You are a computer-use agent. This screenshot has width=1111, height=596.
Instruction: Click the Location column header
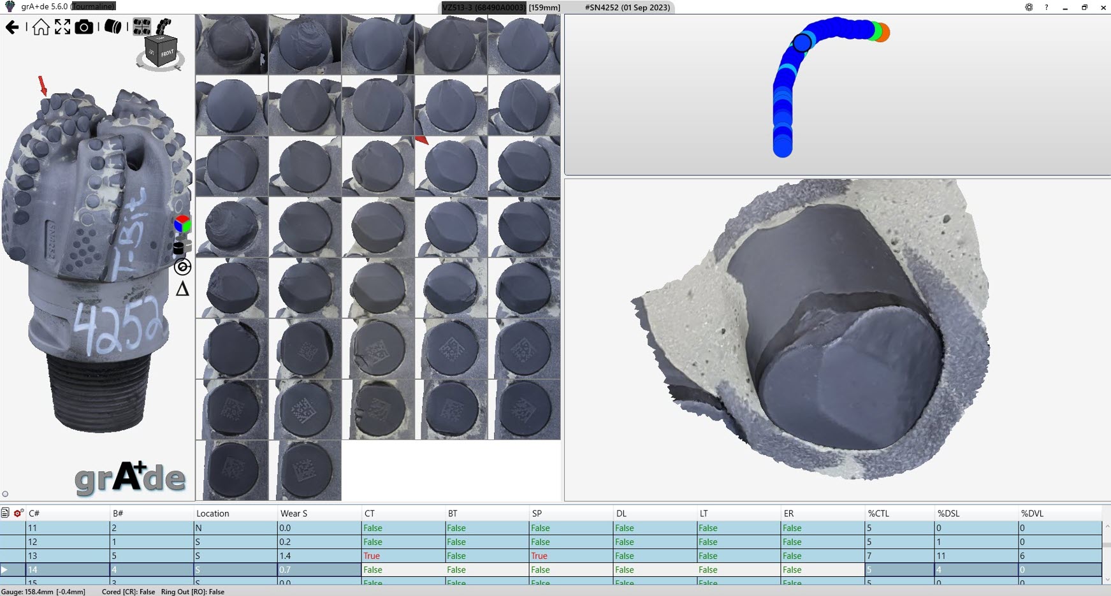236,513
